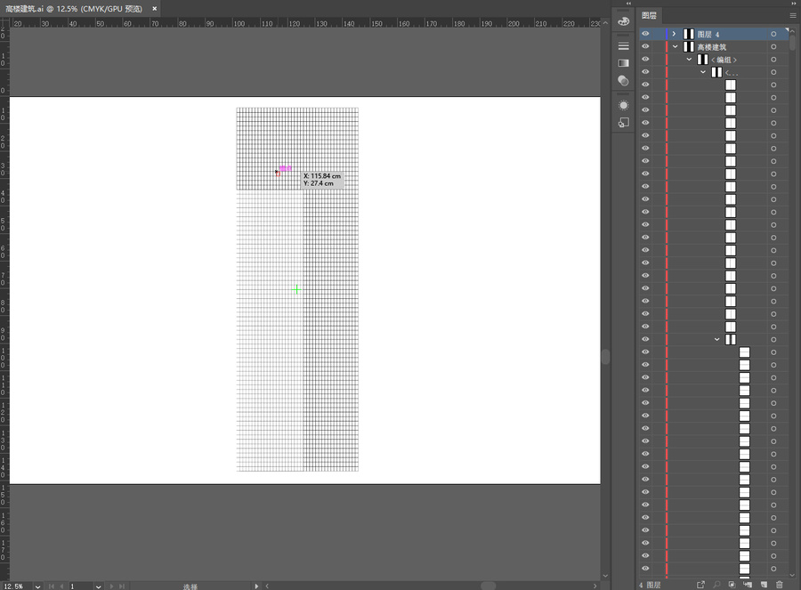801x590 pixels.
Task: Click target circle of 高楼建筑 layer
Action: coord(773,46)
